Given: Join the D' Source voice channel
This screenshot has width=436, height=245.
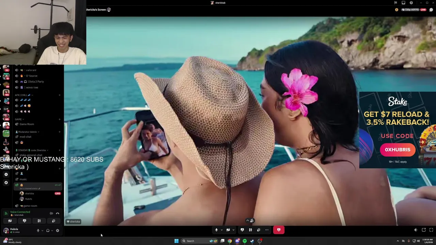Looking at the screenshot, I should (x=37, y=76).
